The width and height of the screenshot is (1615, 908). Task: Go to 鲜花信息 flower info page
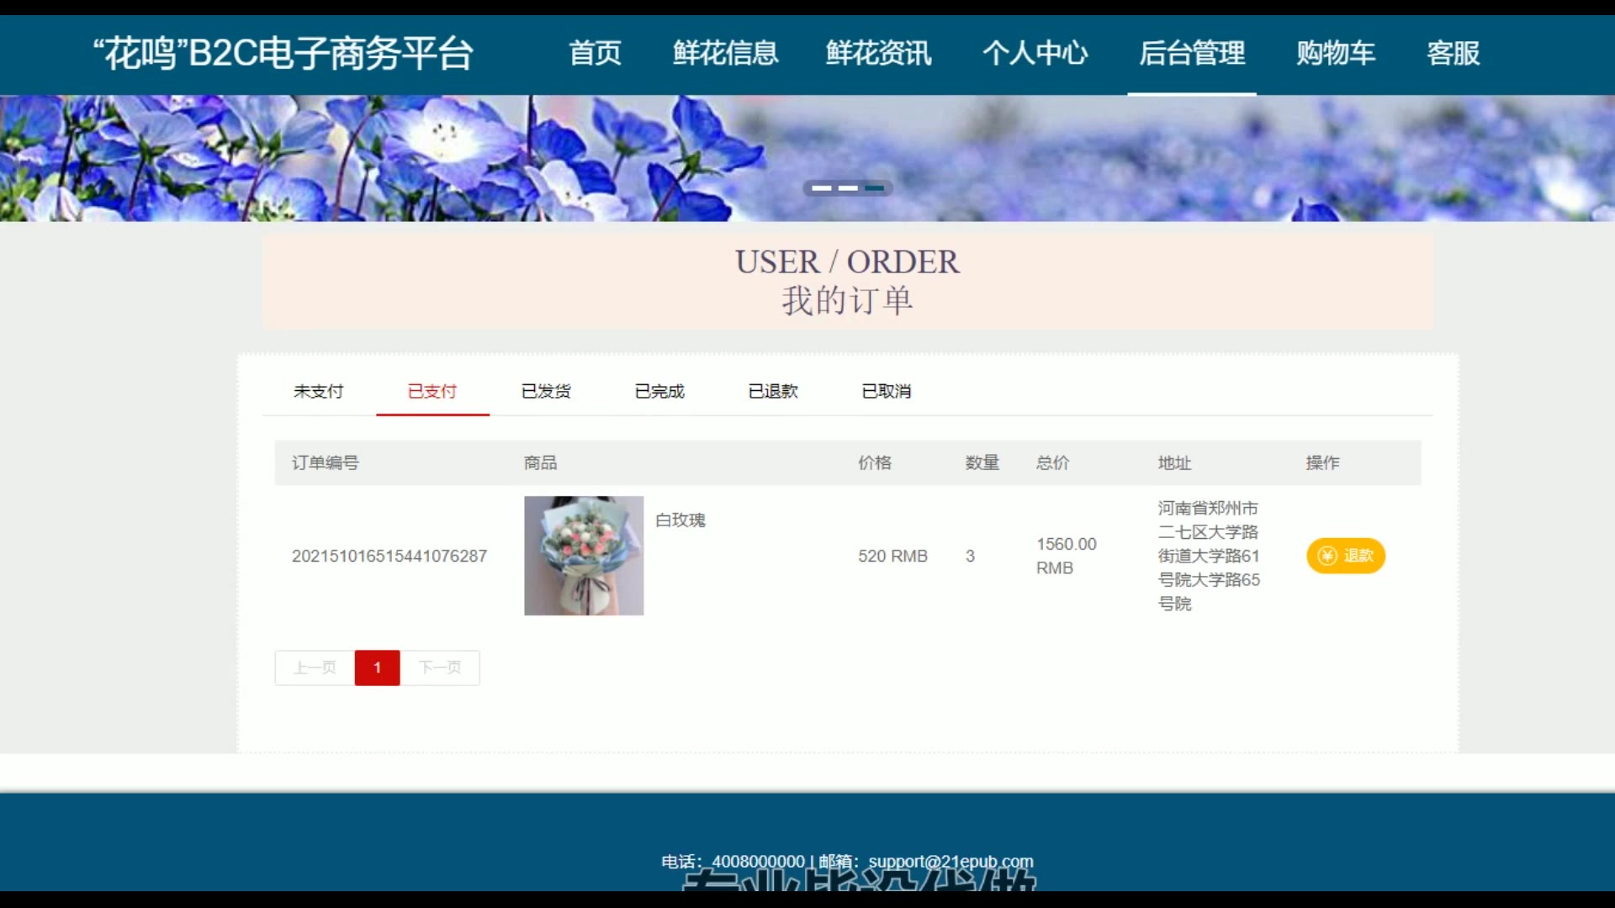pos(725,53)
